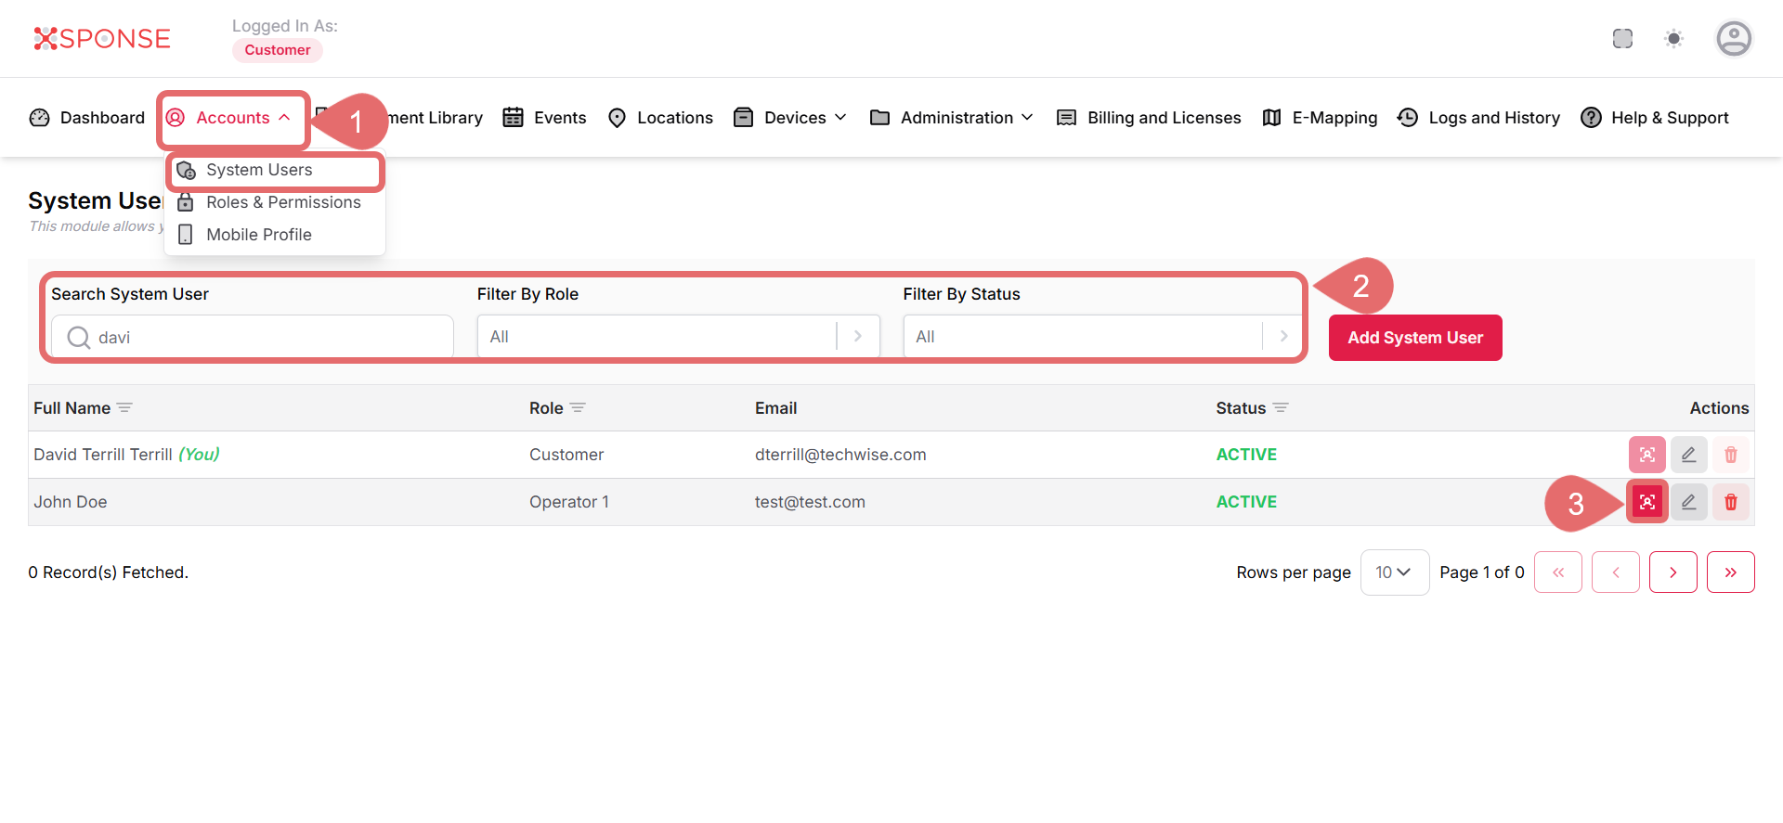Click the edit pencil icon for John Doe
Image resolution: width=1783 pixels, height=823 pixels.
1688,502
